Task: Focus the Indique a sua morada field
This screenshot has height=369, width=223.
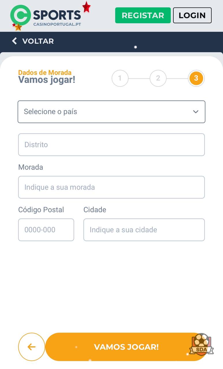Action: click(111, 187)
